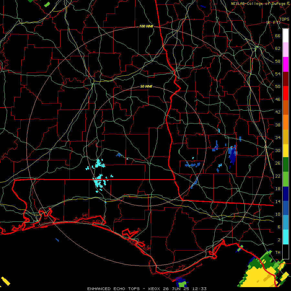The width and height of the screenshot is (291, 291).
Task: Select the sky blue legend swatch
Action: 286,222
